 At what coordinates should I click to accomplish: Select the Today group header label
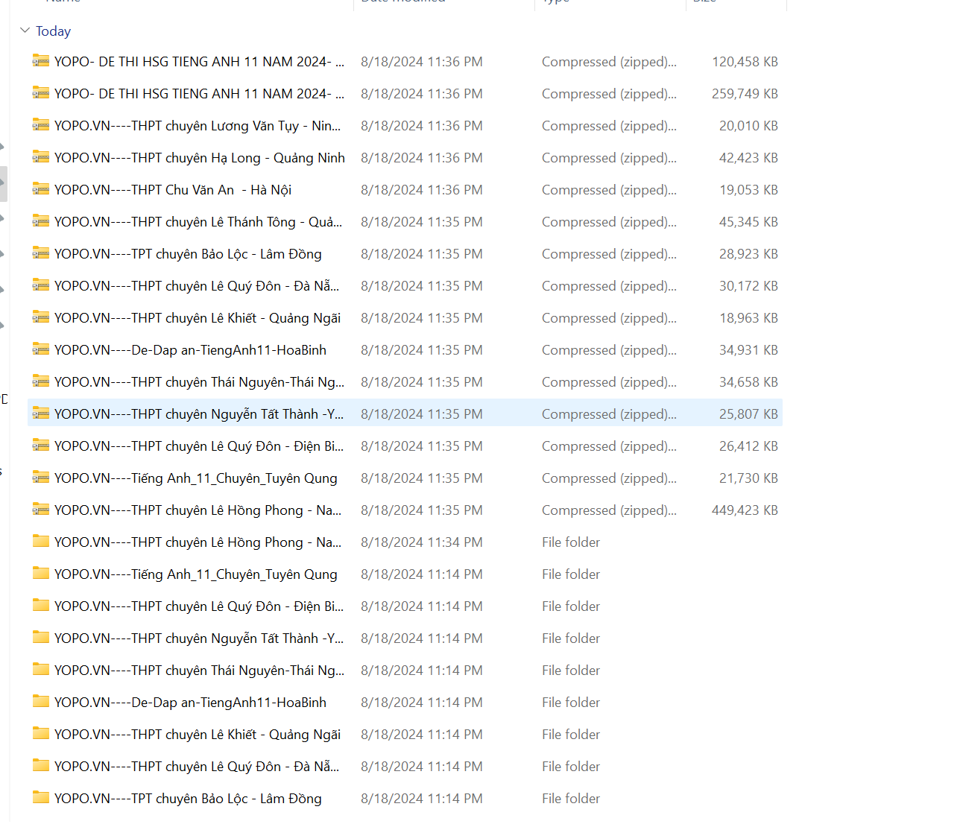[53, 31]
